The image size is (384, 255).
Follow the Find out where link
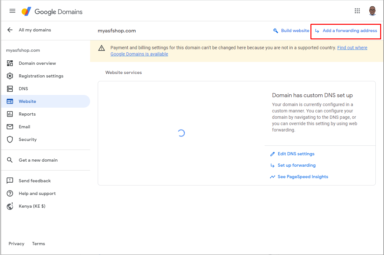352,48
